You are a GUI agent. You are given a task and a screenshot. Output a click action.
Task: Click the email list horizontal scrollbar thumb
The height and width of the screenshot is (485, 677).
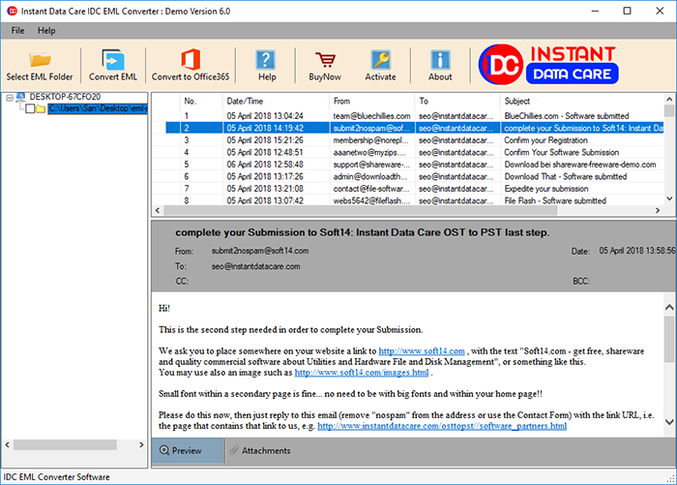coord(361,210)
